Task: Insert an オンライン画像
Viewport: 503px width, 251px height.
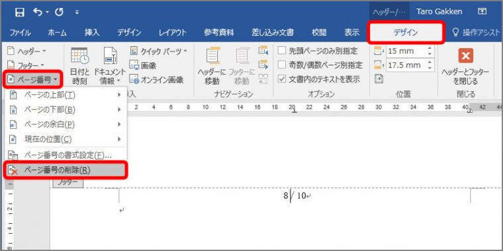Action: (156, 79)
